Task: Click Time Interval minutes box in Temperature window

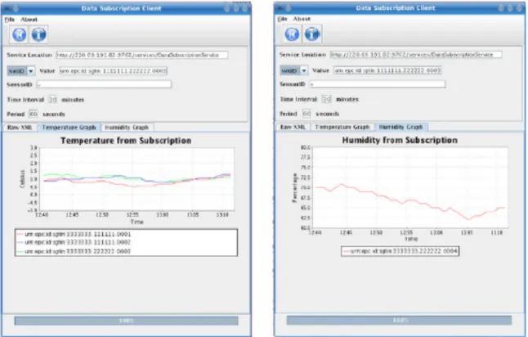Action: coord(53,100)
